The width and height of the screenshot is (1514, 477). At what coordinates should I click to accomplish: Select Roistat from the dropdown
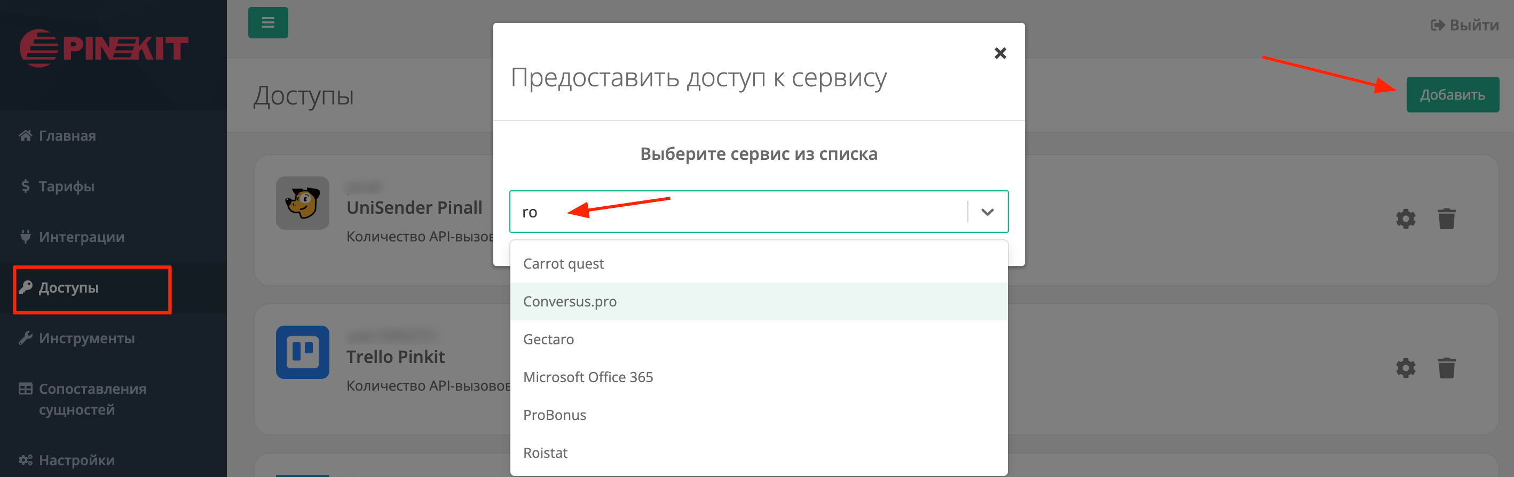[545, 453]
